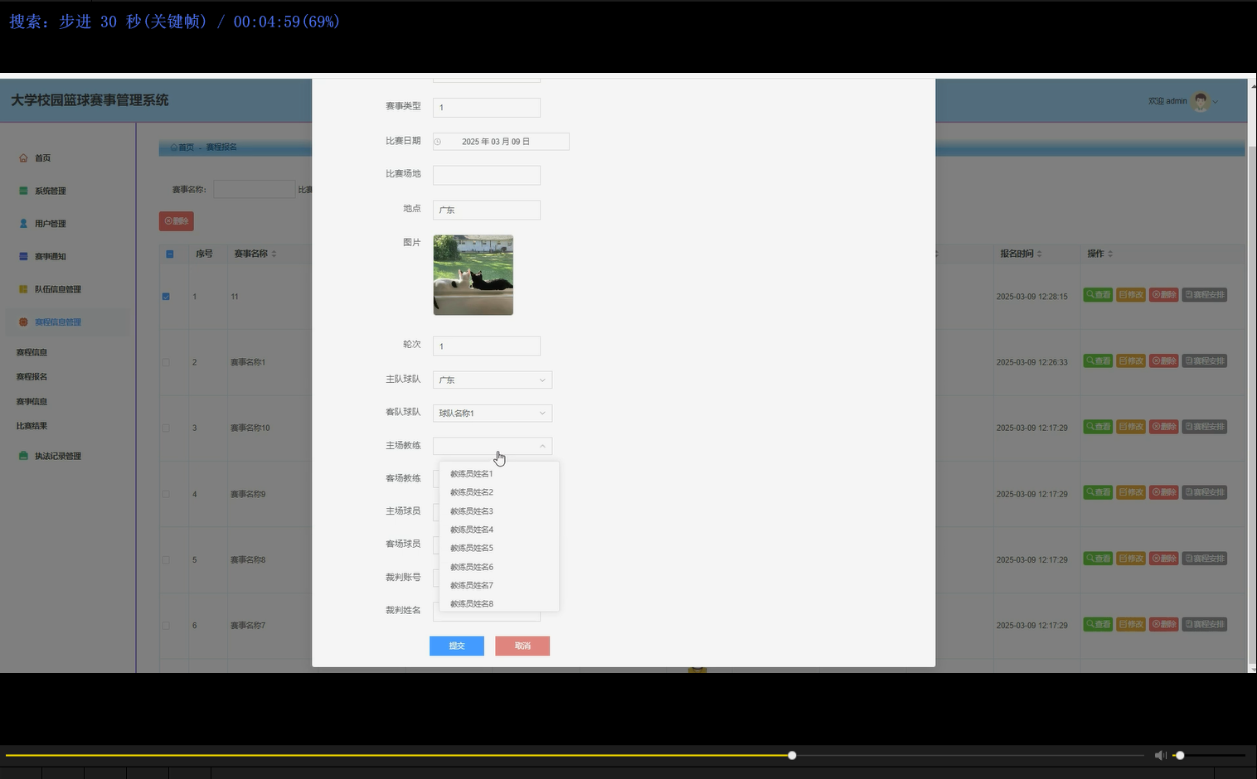Screen dimensions: 1257x779
Task: Click the admin user avatar
Action: click(1201, 101)
